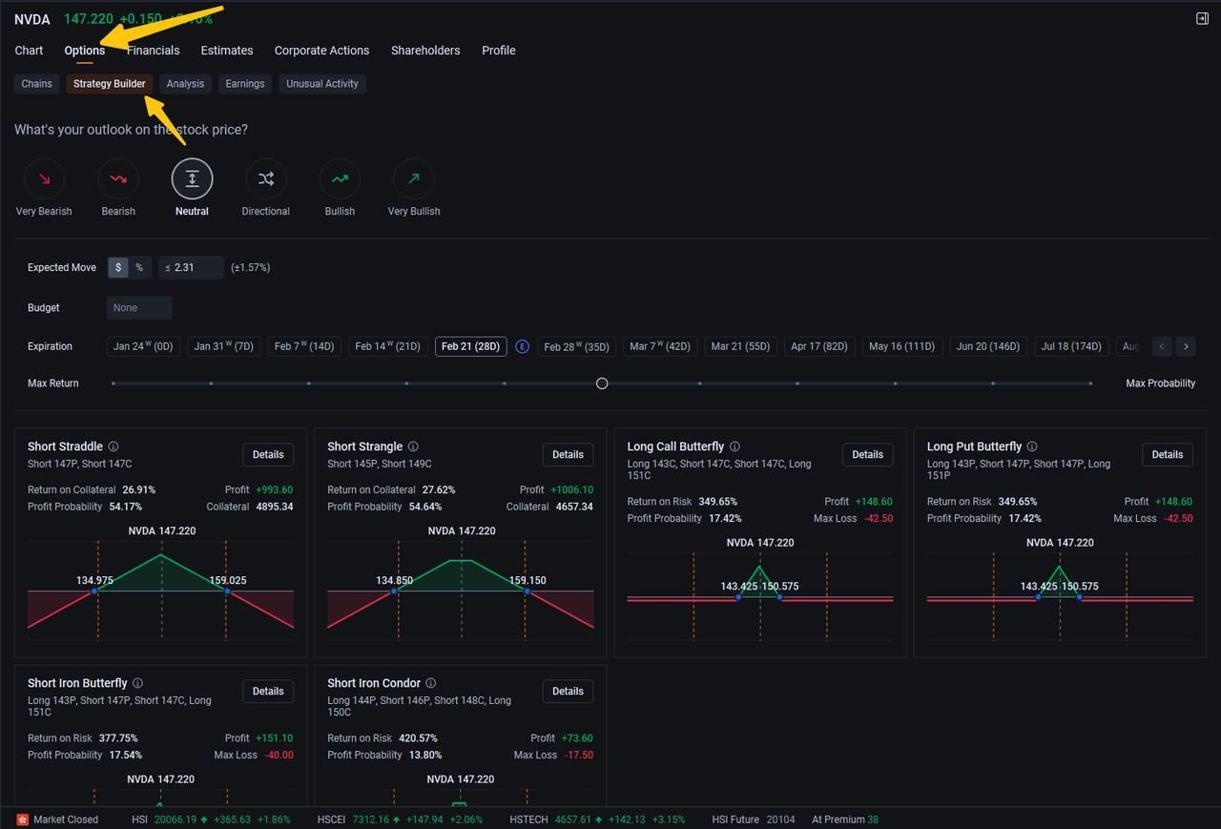Select the Very Bullish outlook icon
The height and width of the screenshot is (829, 1221).
pos(414,178)
